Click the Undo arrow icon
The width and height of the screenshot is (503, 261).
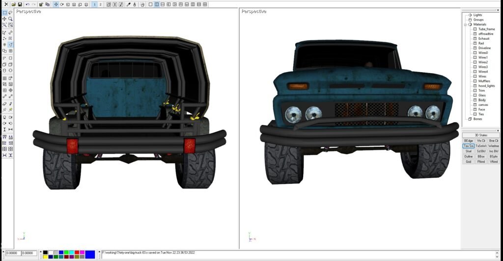(x=28, y=4)
